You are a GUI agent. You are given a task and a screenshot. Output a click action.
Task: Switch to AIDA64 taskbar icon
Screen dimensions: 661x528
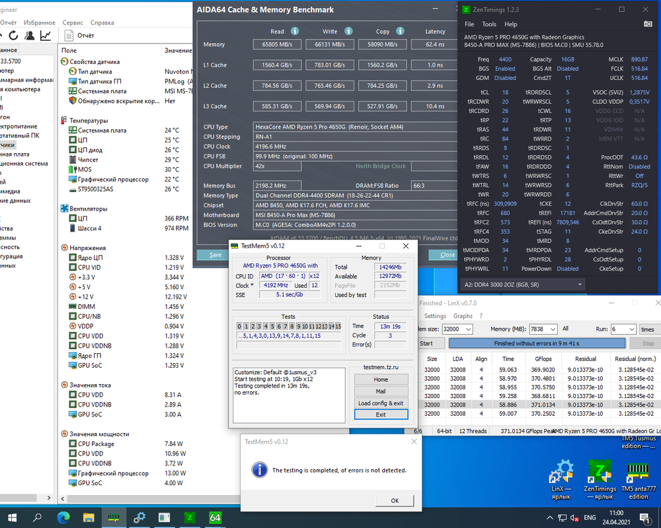click(x=215, y=517)
